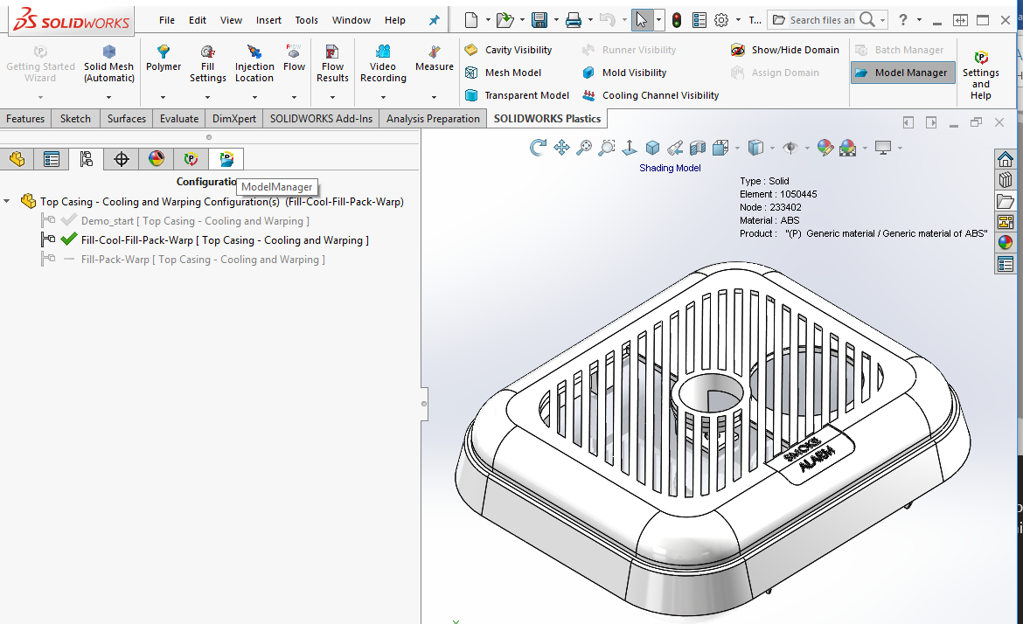Switch to the Evaluate tab
The height and width of the screenshot is (624, 1023).
pyautogui.click(x=178, y=119)
